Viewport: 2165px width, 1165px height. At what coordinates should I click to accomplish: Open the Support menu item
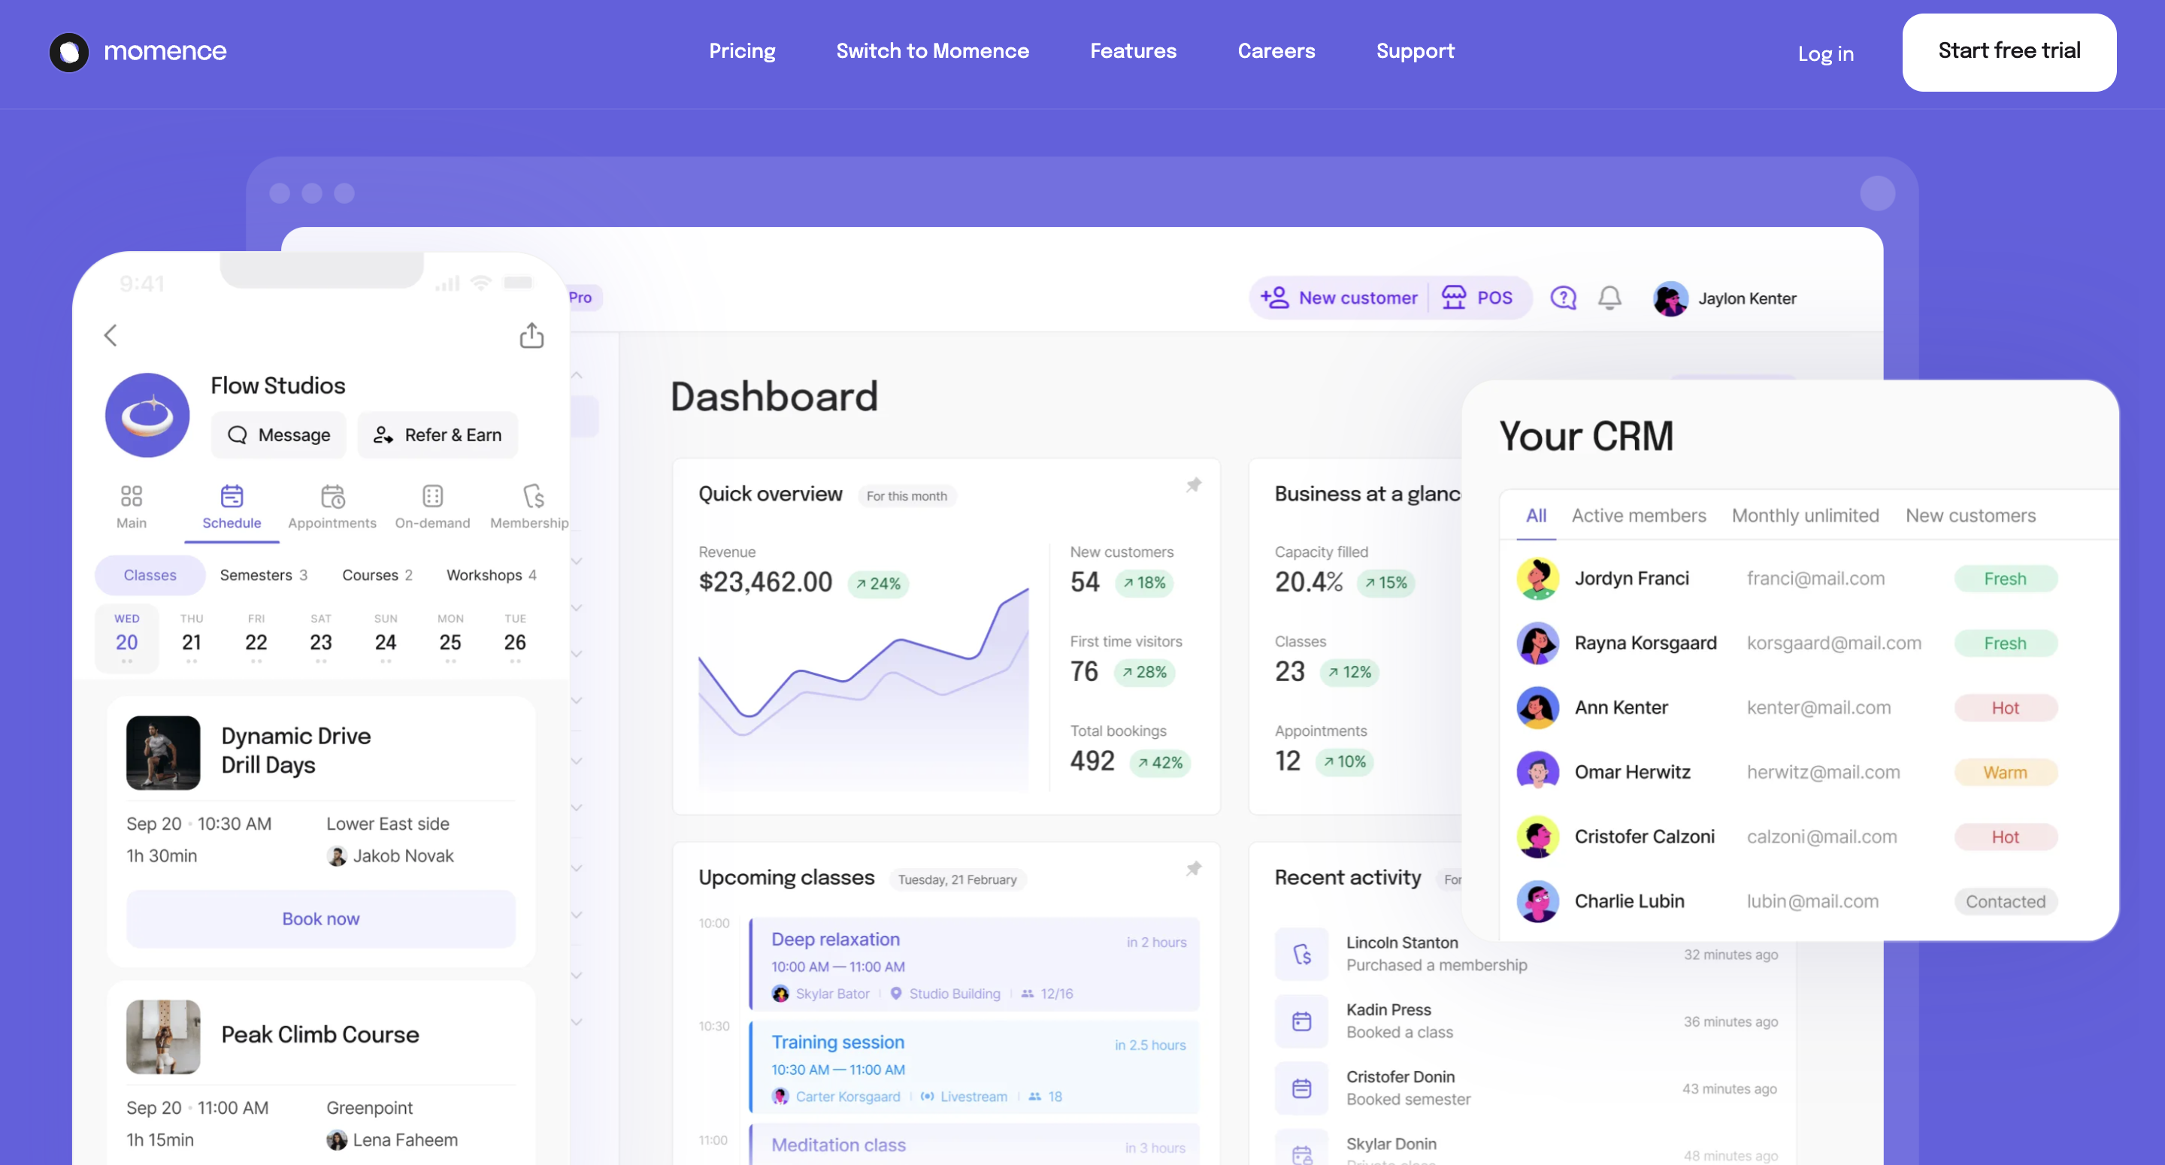tap(1416, 51)
